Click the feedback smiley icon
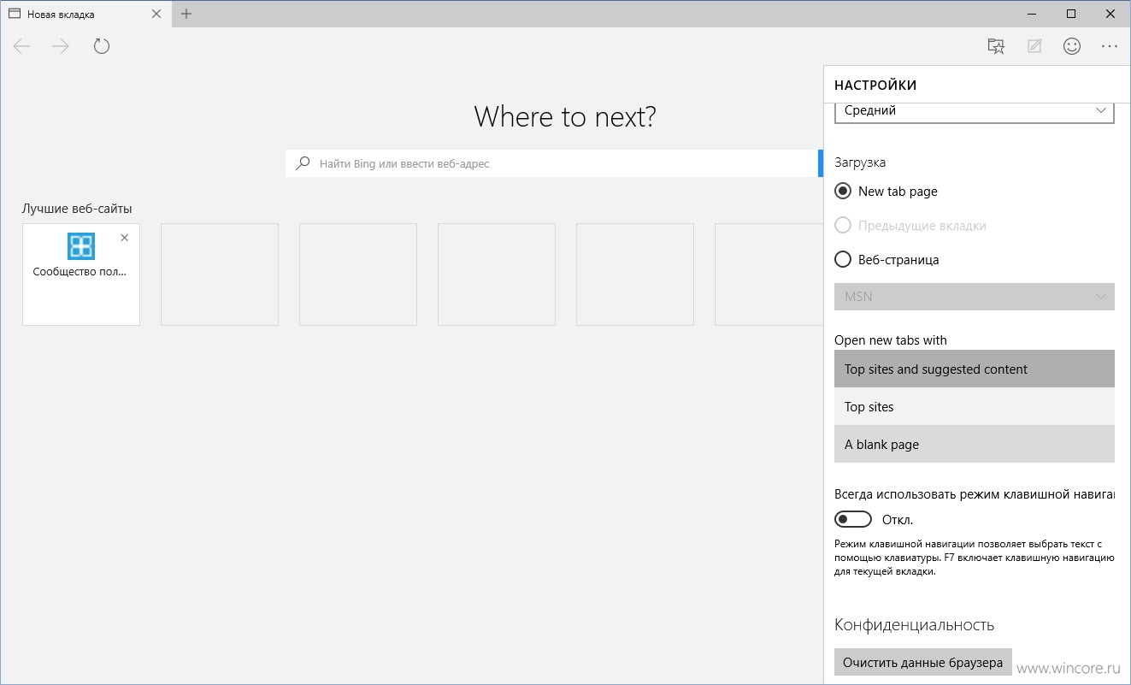 click(x=1072, y=46)
